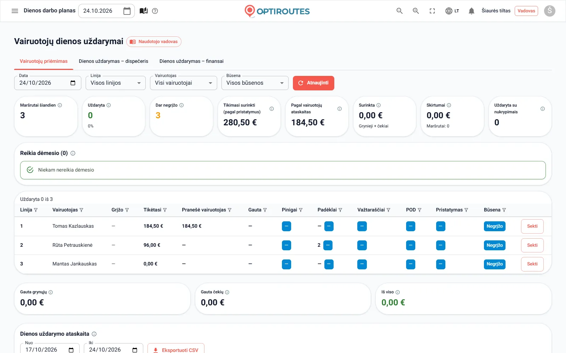Open the map view icon

click(144, 11)
